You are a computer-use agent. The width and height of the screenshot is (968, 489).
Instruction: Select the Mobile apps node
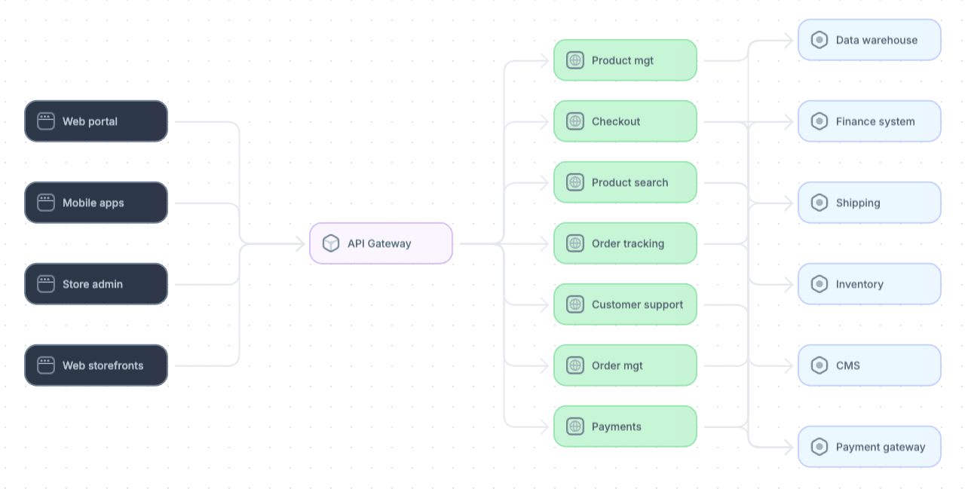tap(96, 203)
